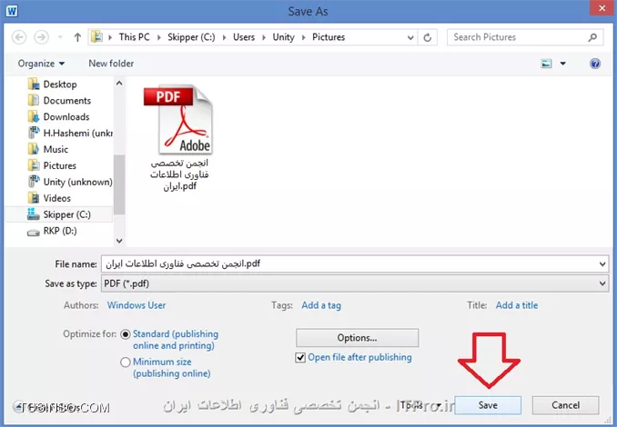Expand the address bar history dropdown

click(410, 38)
